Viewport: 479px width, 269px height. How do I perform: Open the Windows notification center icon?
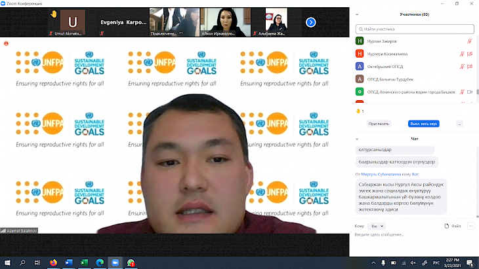click(x=470, y=263)
